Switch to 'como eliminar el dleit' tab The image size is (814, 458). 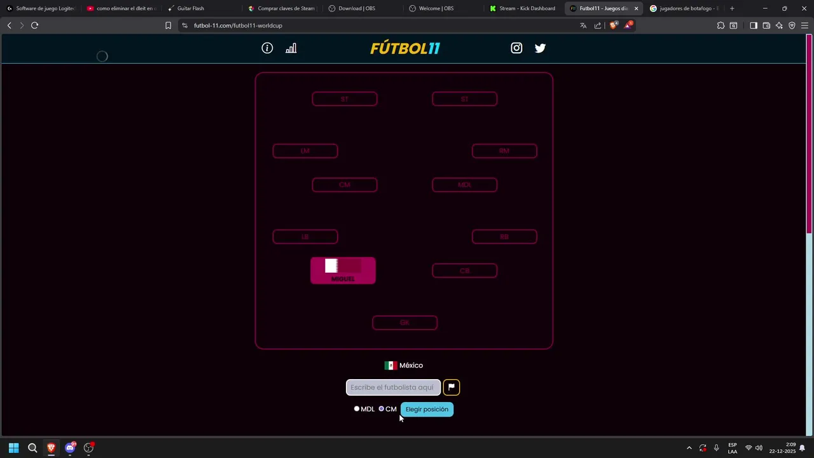tap(121, 8)
